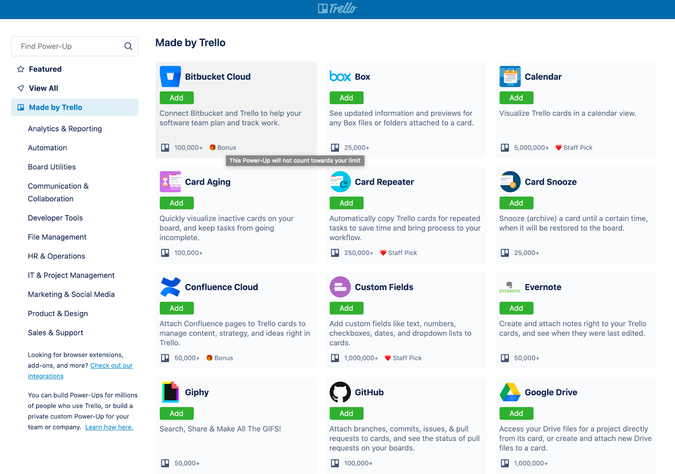Open the Sales & Support category
675x474 pixels.
point(56,333)
